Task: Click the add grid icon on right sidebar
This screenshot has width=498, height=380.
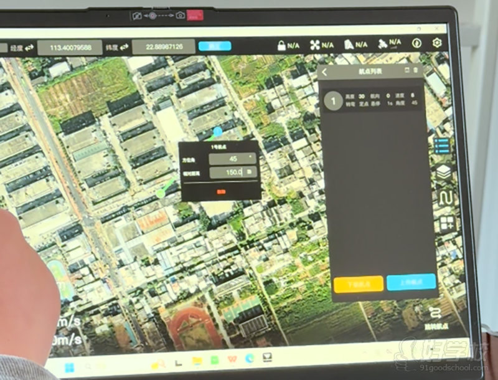Action: pos(447,224)
